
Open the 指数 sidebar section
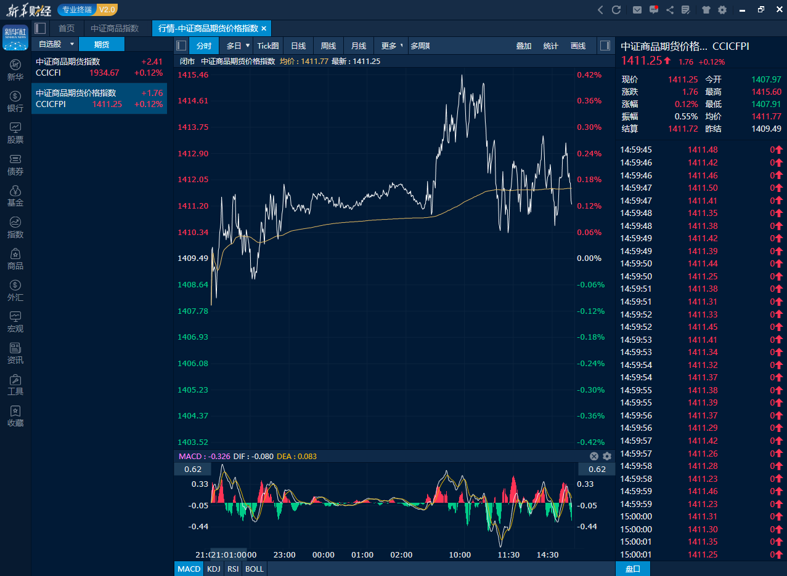tap(15, 228)
